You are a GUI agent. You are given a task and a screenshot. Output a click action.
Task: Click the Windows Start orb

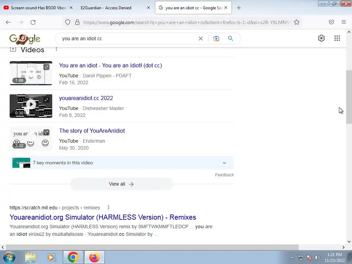(x=9, y=257)
